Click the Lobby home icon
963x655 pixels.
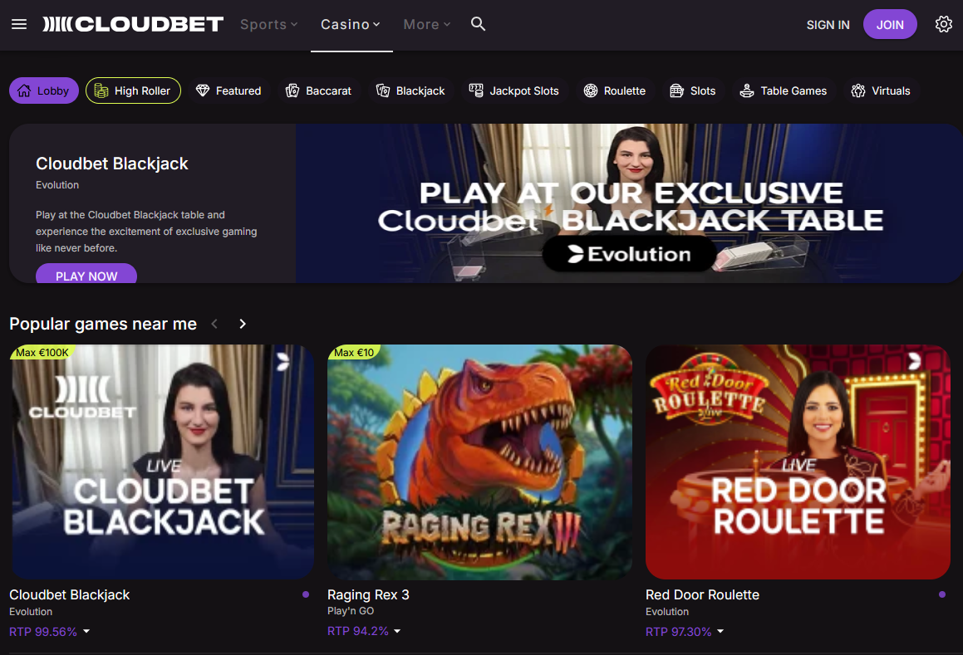(24, 90)
